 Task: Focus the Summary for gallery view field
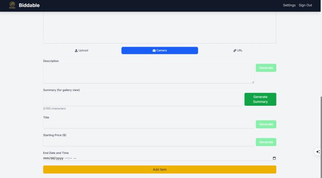[x=143, y=99]
